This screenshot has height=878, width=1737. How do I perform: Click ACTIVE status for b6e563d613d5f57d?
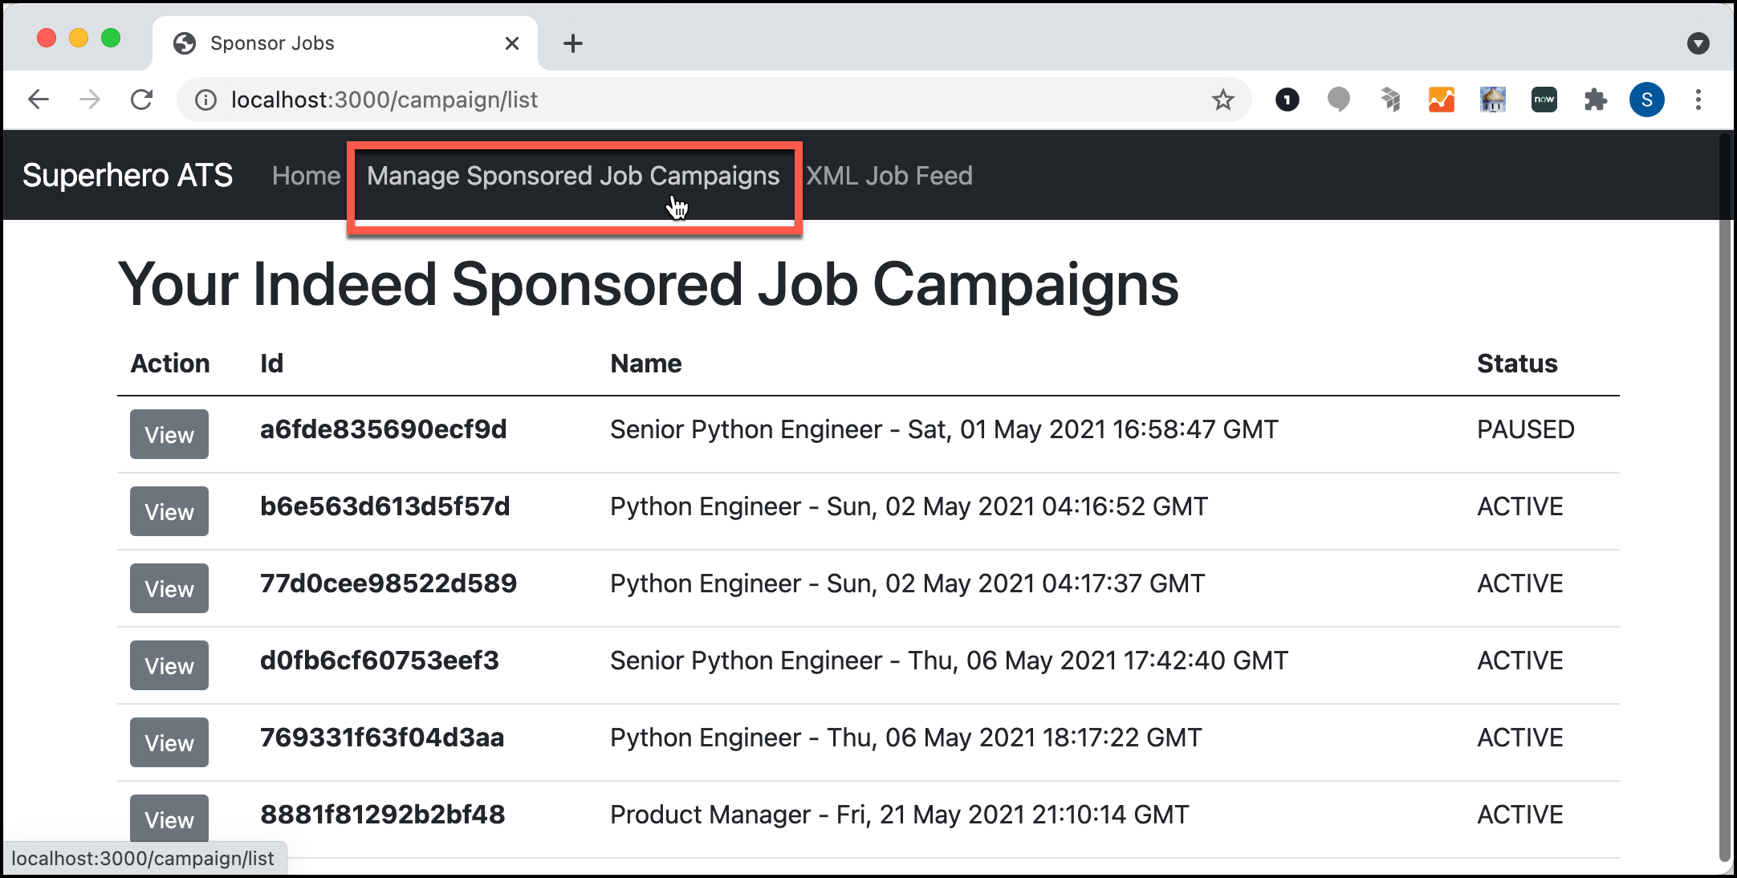tap(1520, 506)
